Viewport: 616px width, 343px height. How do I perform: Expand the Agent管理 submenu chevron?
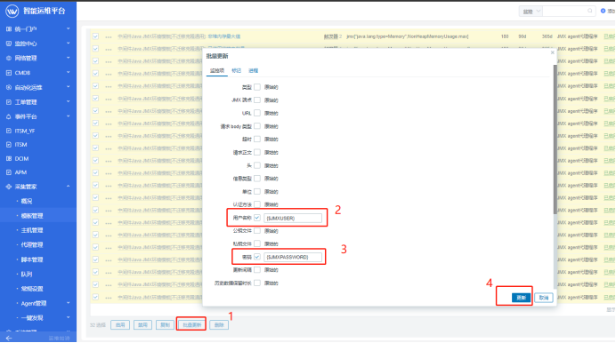[x=69, y=303]
